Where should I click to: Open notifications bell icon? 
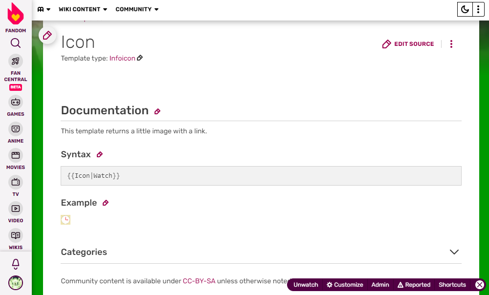(x=16, y=264)
